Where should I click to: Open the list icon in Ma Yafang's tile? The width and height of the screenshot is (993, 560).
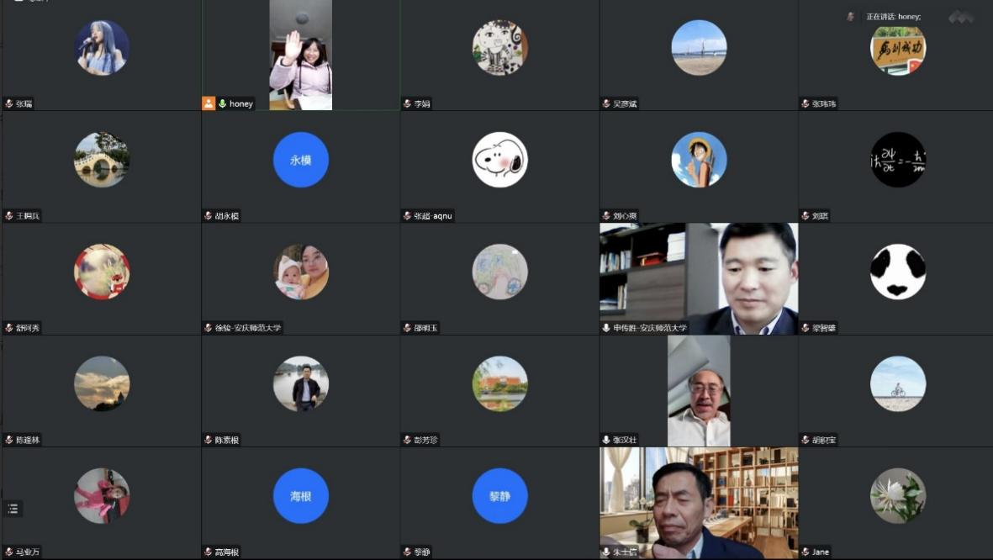[x=13, y=509]
